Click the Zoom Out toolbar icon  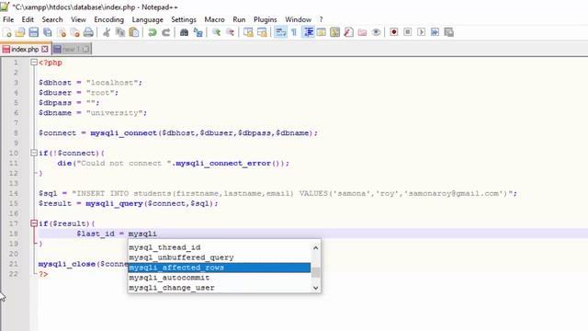(x=230, y=32)
